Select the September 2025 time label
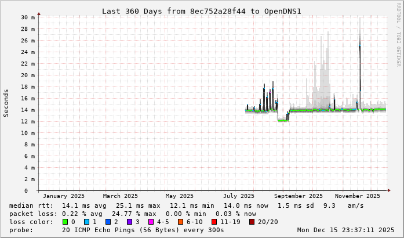The image size is (404, 238). [x=297, y=196]
